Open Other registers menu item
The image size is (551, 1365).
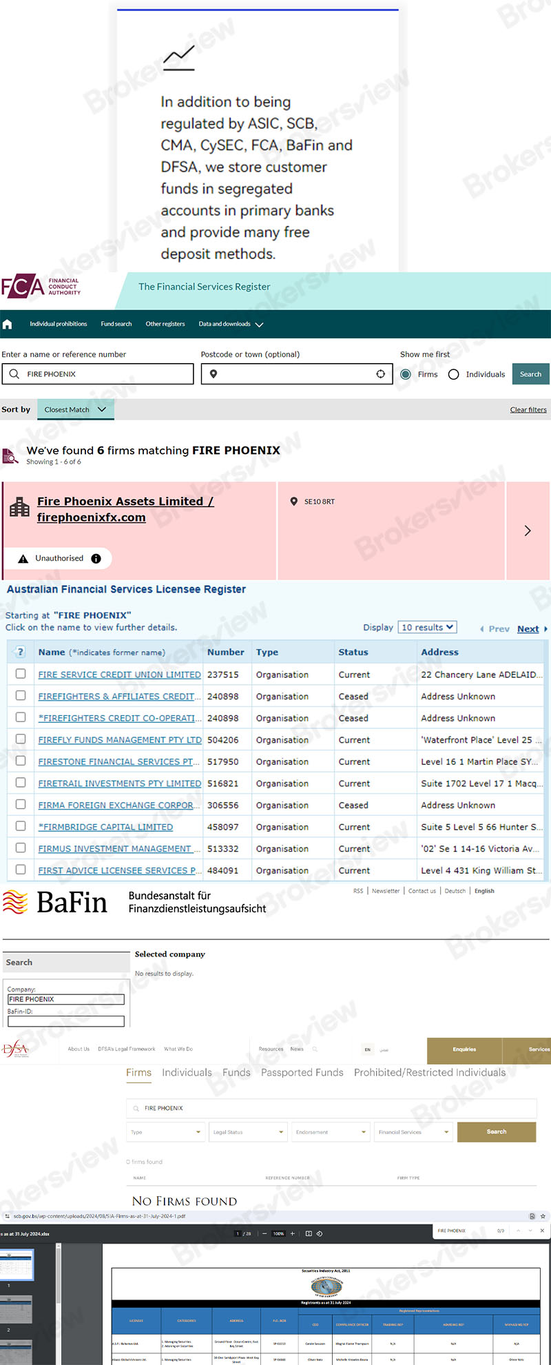(x=165, y=324)
